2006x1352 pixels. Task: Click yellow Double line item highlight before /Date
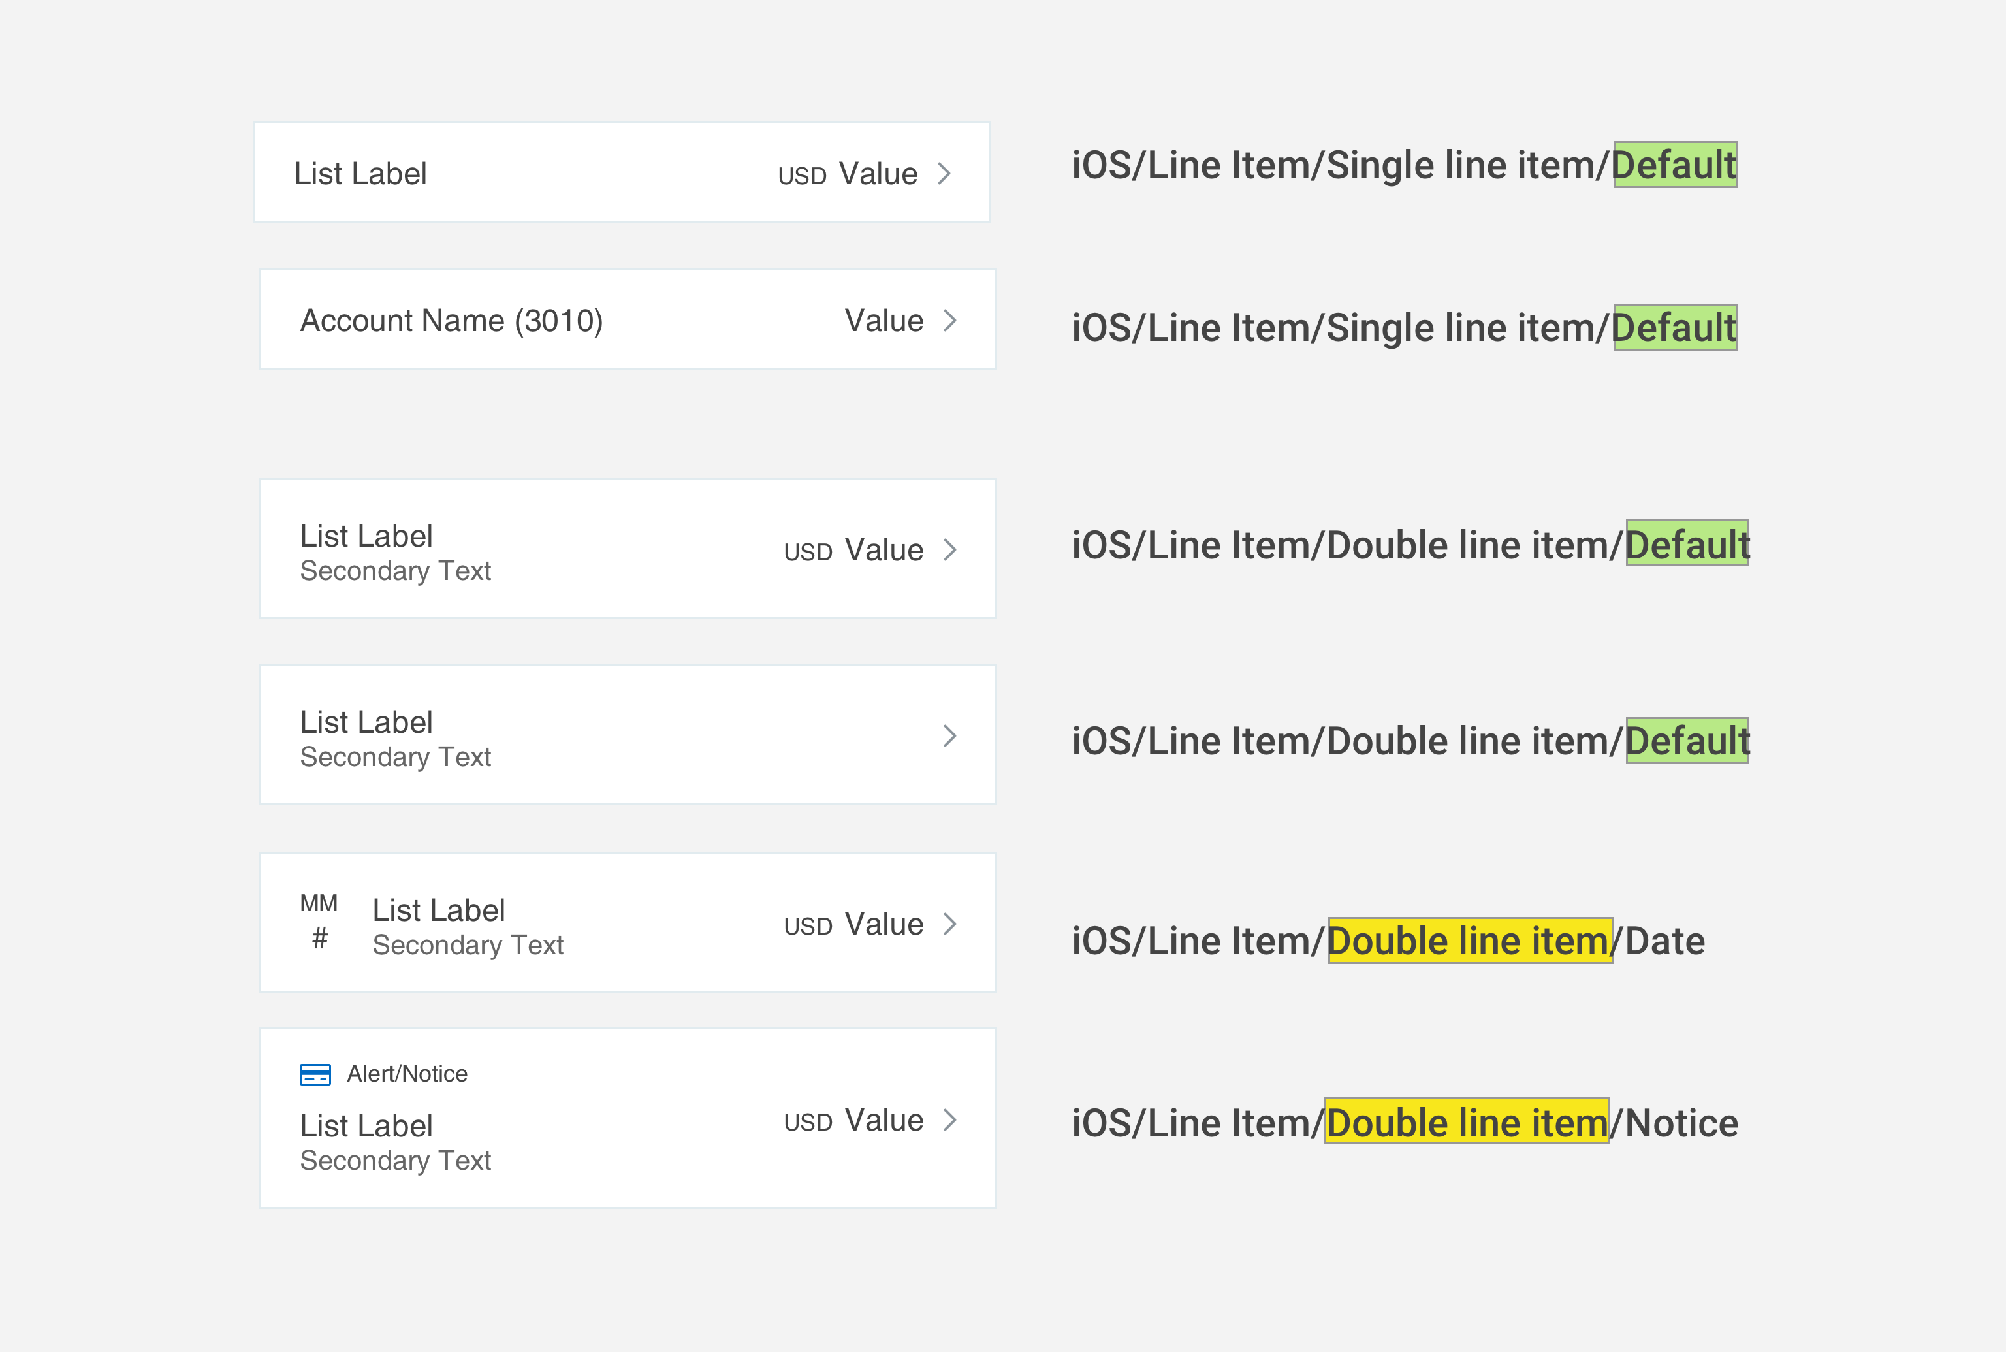(x=1470, y=941)
